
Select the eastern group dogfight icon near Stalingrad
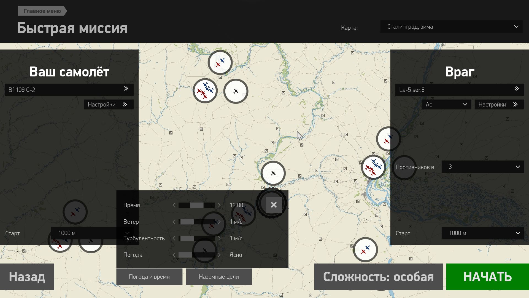point(373,167)
